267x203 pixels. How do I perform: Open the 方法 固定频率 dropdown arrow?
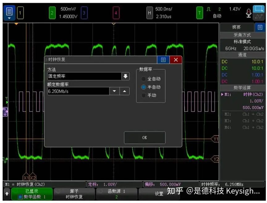pyautogui.click(x=125, y=76)
